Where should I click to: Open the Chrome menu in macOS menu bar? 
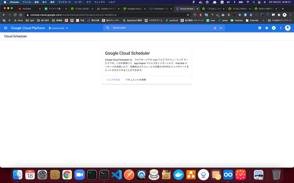click(x=14, y=2)
